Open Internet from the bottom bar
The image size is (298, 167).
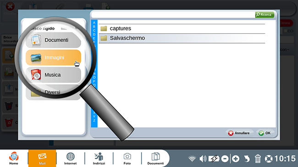(x=70, y=158)
